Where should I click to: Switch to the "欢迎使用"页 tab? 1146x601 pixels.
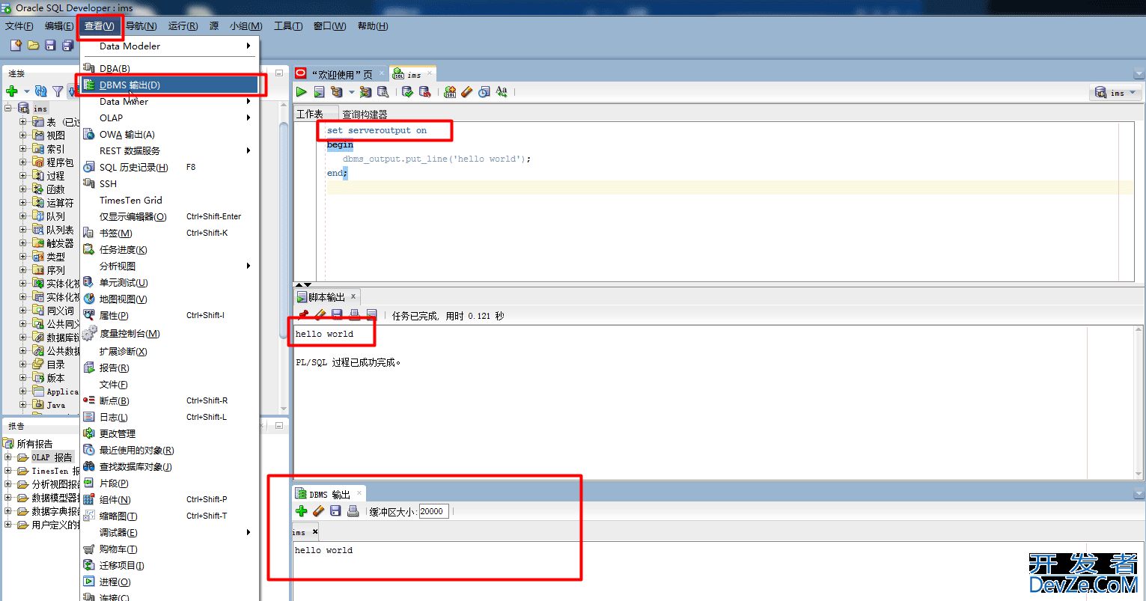(x=341, y=74)
